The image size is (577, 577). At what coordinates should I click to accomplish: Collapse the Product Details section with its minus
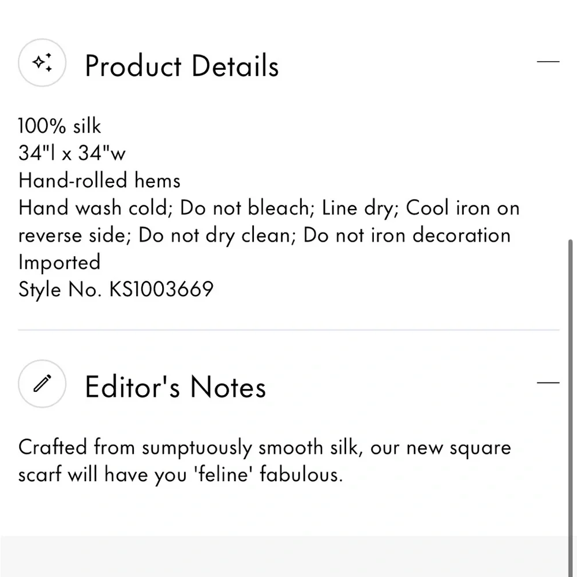(548, 61)
